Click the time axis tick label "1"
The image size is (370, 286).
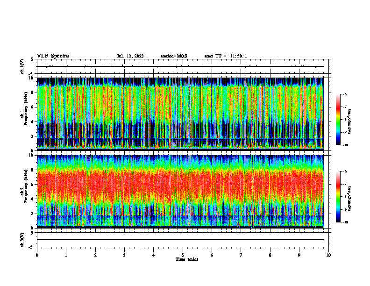click(x=66, y=255)
